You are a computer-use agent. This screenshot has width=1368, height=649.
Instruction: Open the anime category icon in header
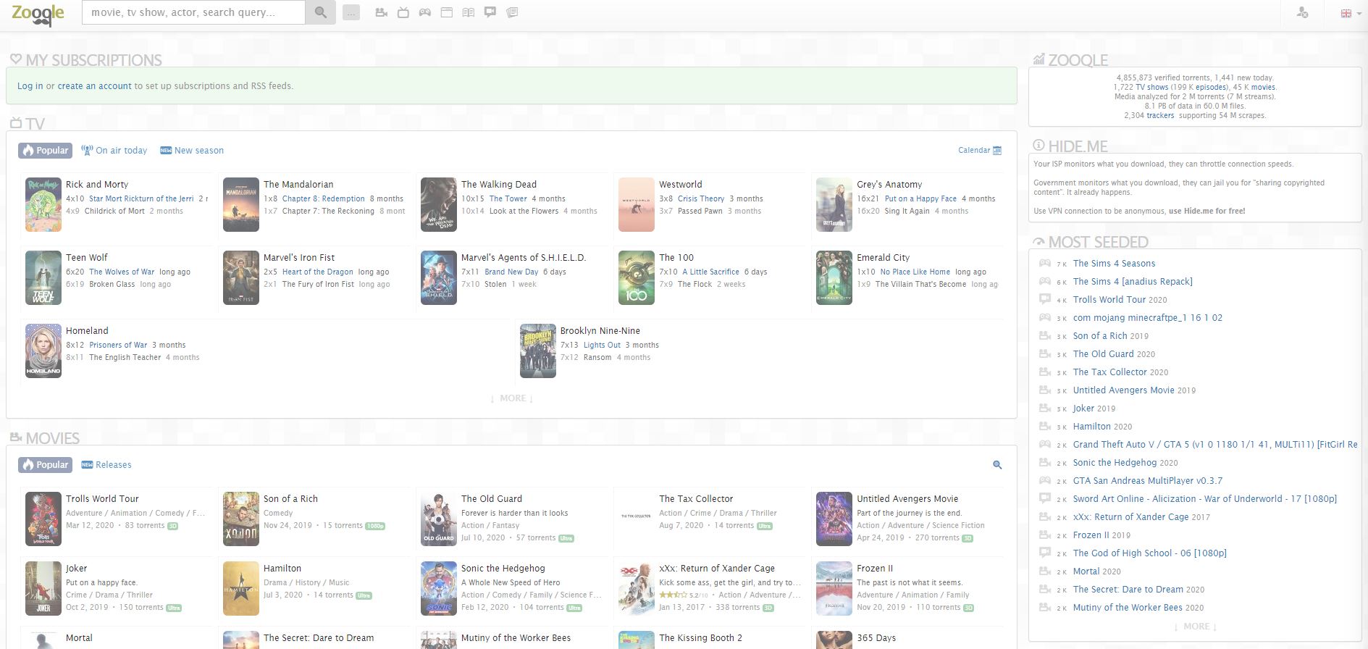(x=490, y=12)
